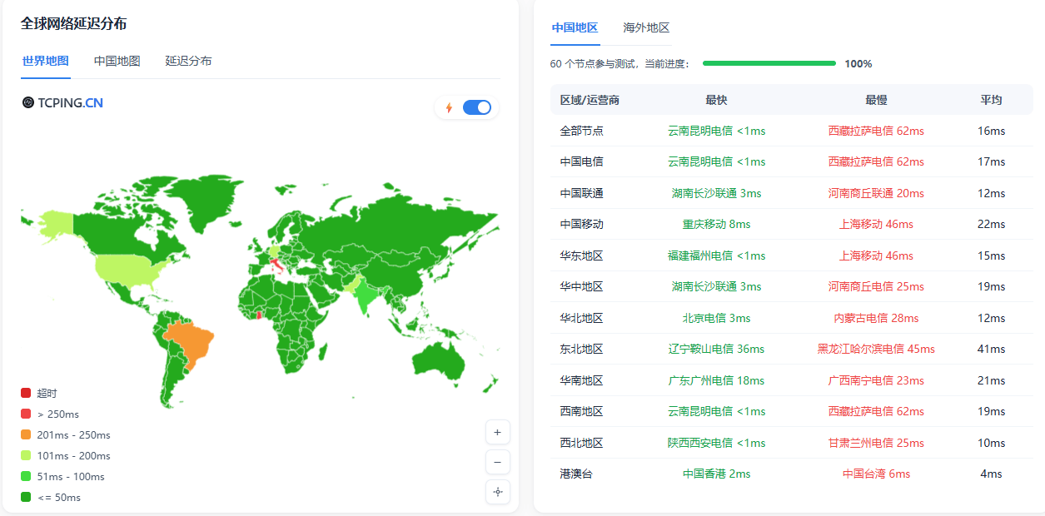
Task: Click the 全球网络延迟分布 heading
Action: pyautogui.click(x=73, y=23)
